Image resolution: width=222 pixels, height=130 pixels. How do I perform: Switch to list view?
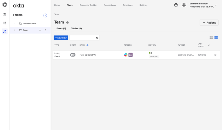(x=216, y=38)
